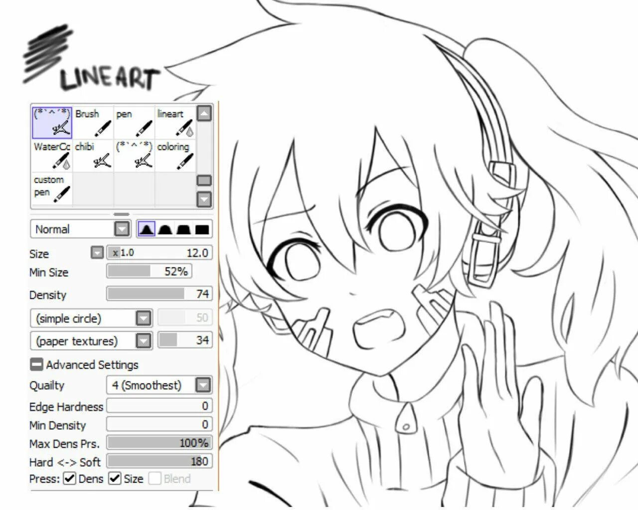Choose the softest peaked brush edge shape
Viewport: 638px width, 510px height.
point(146,229)
